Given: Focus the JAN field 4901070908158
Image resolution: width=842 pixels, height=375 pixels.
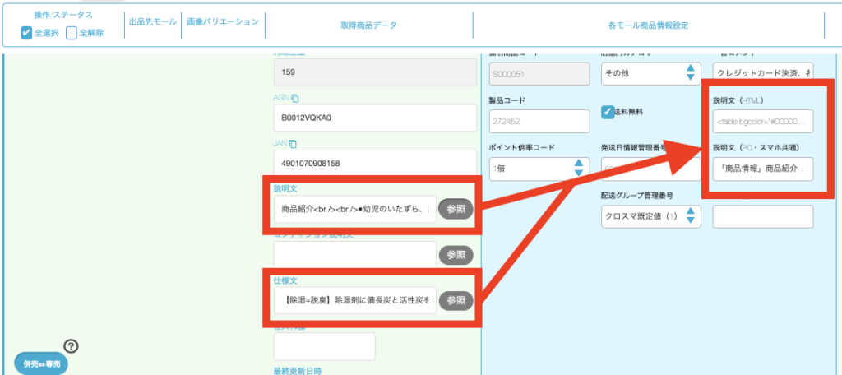Looking at the screenshot, I should point(375,164).
